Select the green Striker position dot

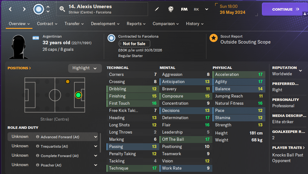pos(78,95)
